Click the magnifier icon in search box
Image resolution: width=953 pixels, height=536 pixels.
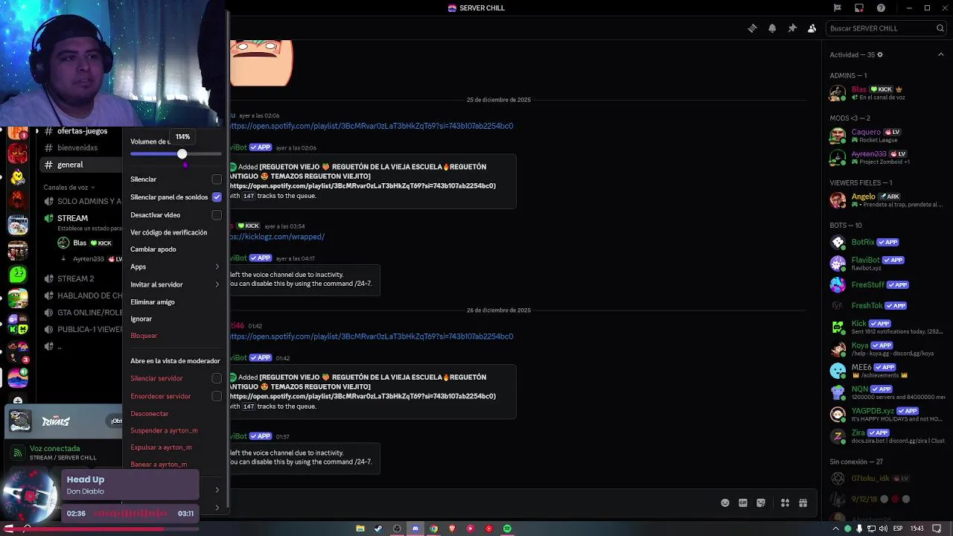click(940, 28)
